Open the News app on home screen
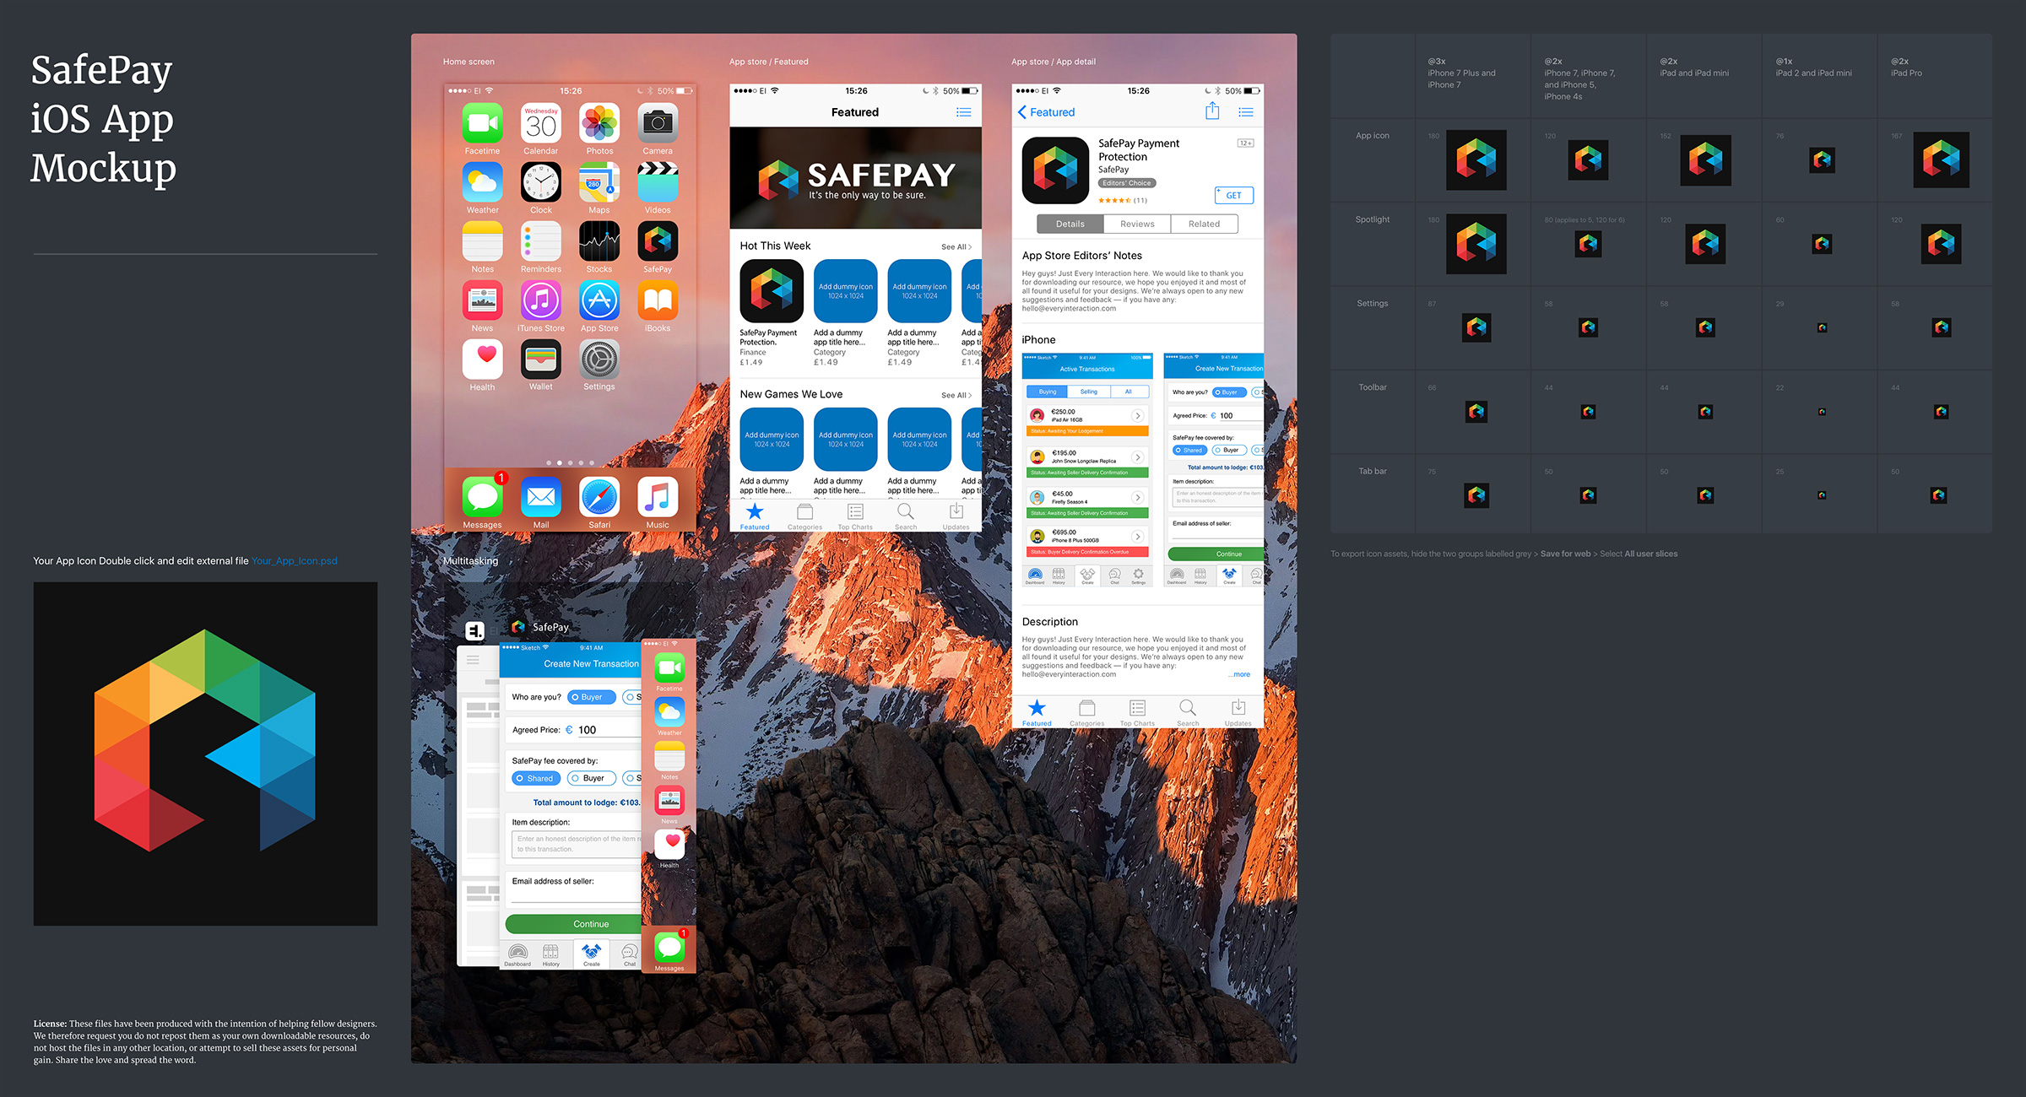The height and width of the screenshot is (1097, 2026). 482,300
